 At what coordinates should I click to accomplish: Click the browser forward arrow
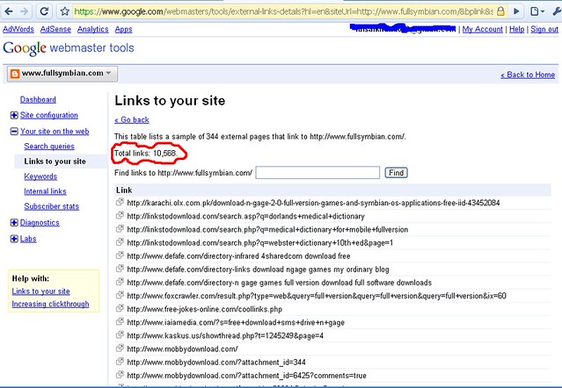[25, 11]
